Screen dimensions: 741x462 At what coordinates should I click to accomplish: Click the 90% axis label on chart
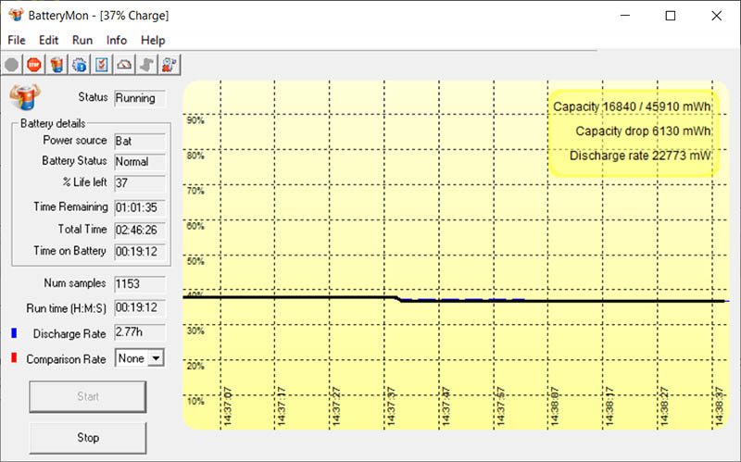(195, 120)
